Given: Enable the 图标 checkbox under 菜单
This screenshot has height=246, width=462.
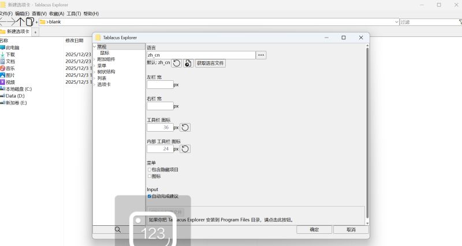Looking at the screenshot, I should (x=150, y=176).
